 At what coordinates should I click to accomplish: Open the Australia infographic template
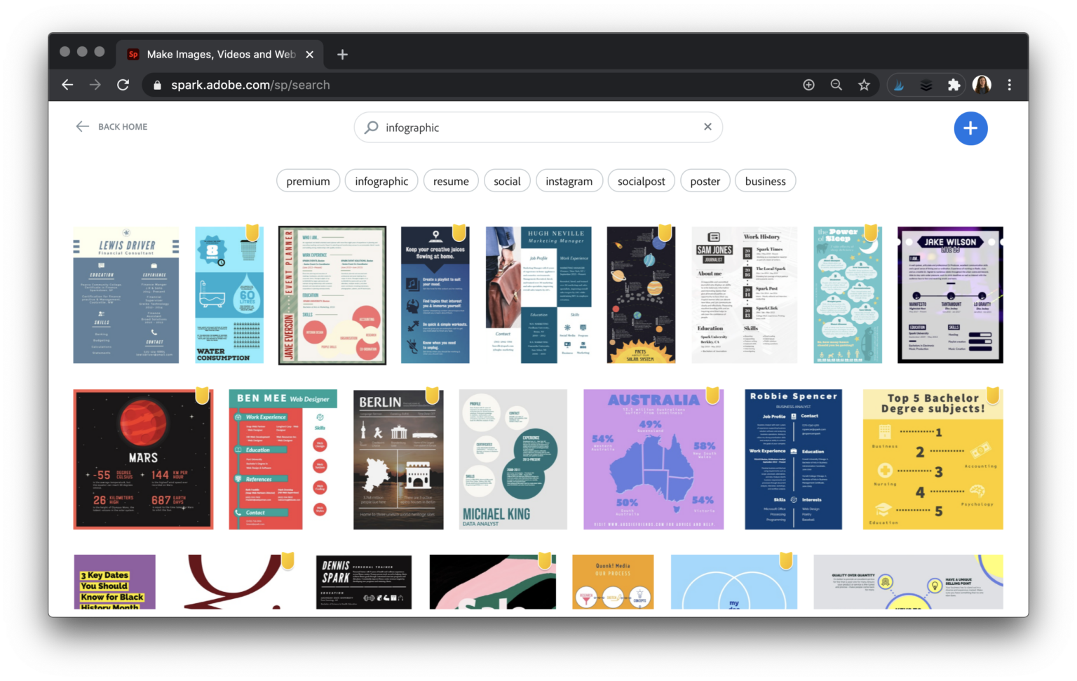coord(653,459)
